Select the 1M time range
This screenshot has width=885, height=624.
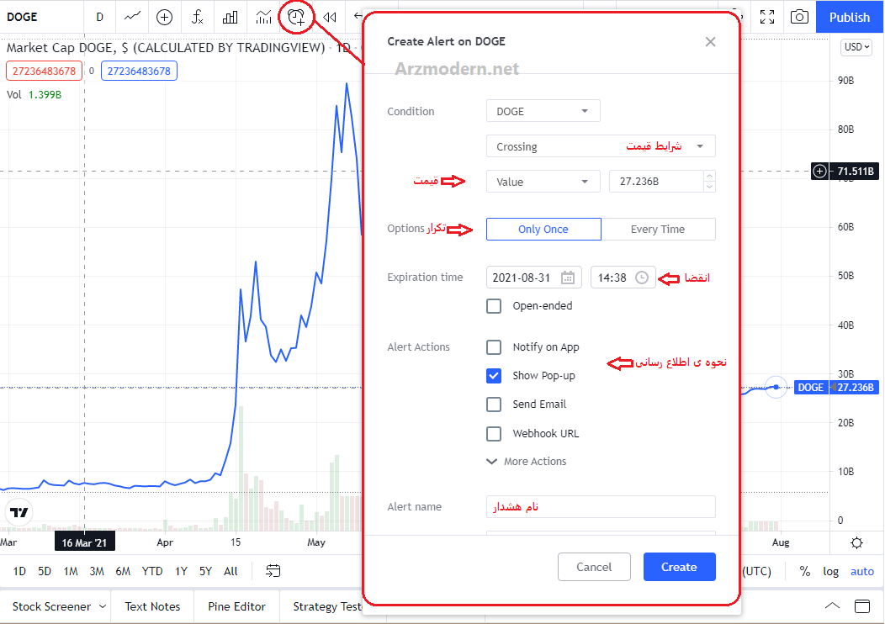tap(71, 571)
